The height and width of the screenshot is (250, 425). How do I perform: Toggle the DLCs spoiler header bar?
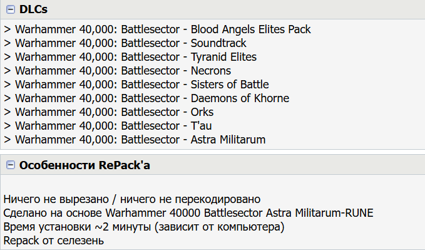click(x=213, y=9)
